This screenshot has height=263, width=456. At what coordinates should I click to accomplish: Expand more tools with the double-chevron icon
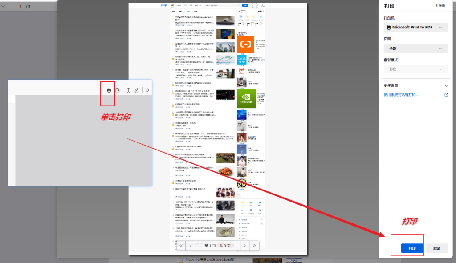pos(147,90)
